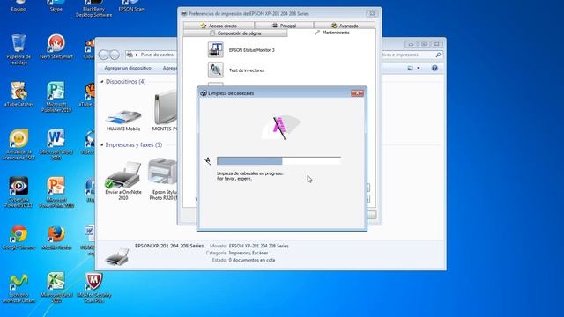
Task: Open the Movistar connection desktop shortcut
Action: tap(19, 288)
